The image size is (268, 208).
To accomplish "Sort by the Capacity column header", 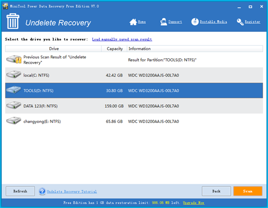I will [x=114, y=49].
